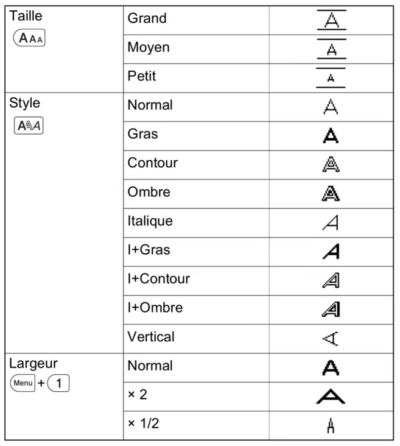
Task: Select the Petit size option
Action: 142,76
